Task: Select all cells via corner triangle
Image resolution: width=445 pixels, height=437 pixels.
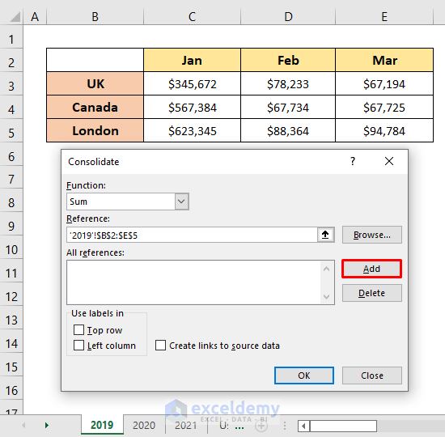Action: coord(15,17)
